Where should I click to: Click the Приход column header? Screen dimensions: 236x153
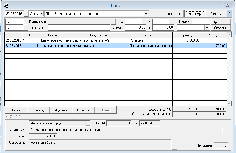186,35
